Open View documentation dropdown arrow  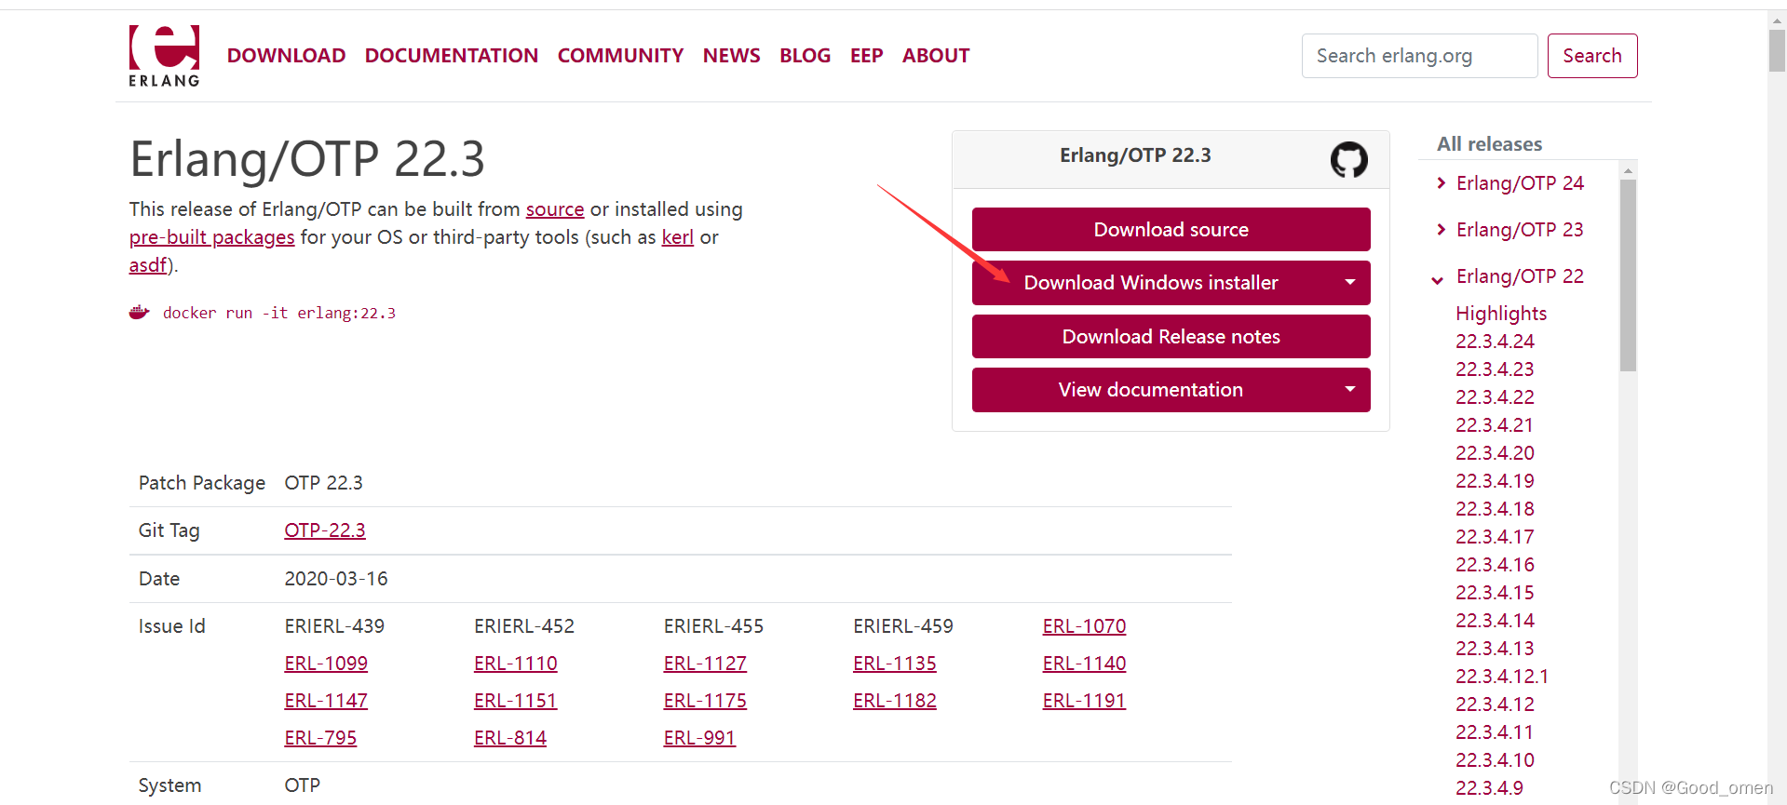pos(1350,389)
